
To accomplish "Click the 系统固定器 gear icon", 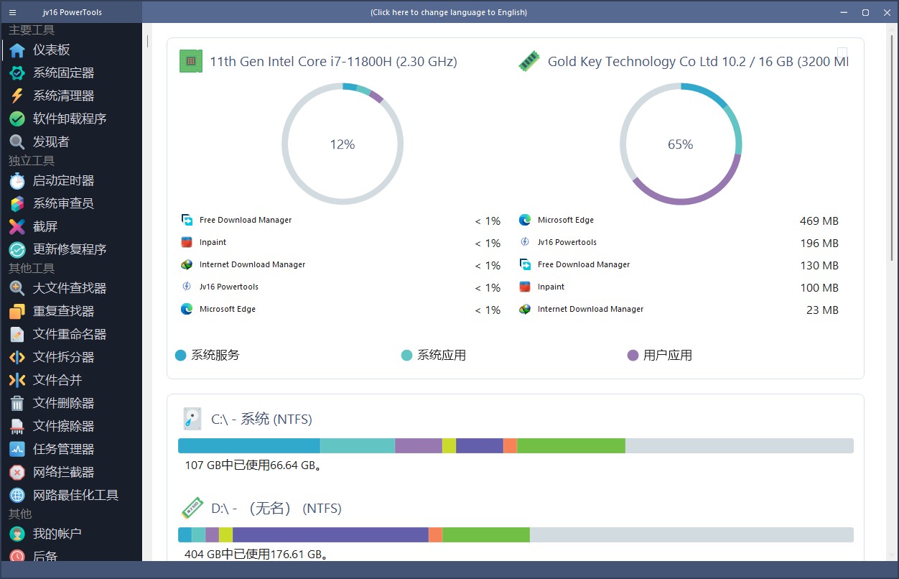I will [x=17, y=73].
